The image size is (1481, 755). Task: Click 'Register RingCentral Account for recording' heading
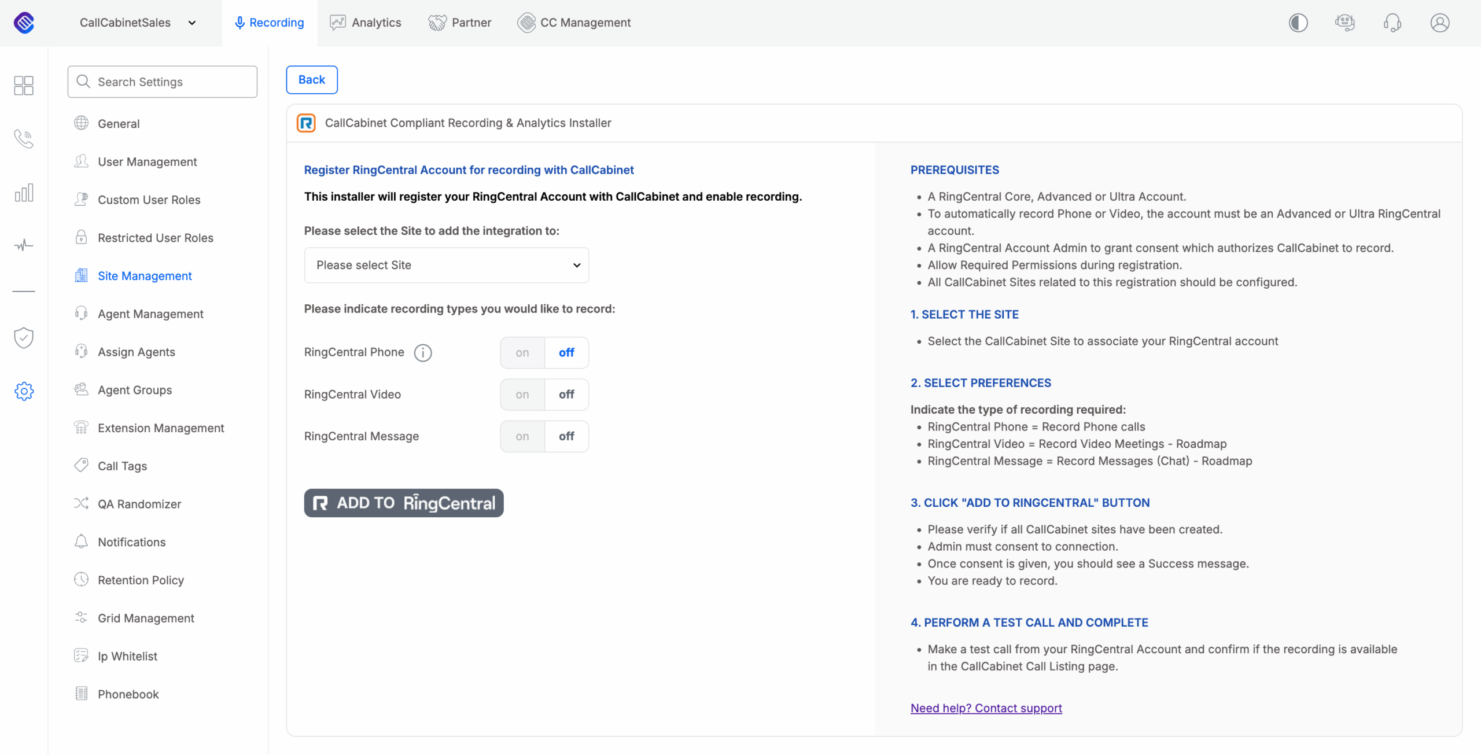point(469,170)
